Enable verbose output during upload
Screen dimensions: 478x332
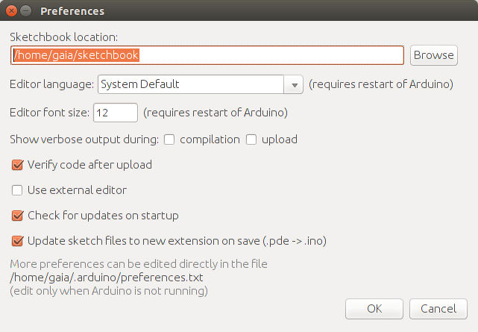(x=251, y=140)
